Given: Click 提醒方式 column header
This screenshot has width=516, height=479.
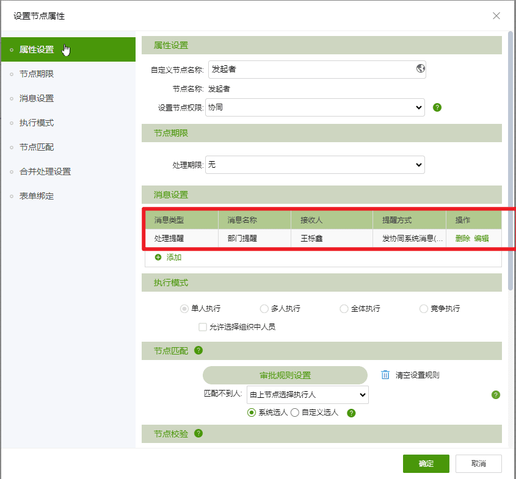Looking at the screenshot, I should [x=409, y=220].
